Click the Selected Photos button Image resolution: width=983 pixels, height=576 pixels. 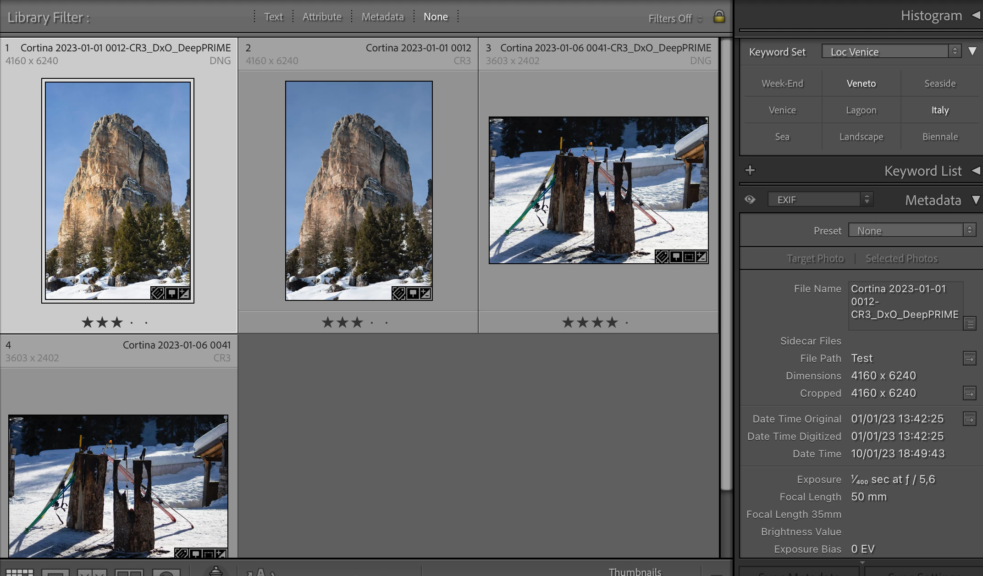click(x=901, y=259)
